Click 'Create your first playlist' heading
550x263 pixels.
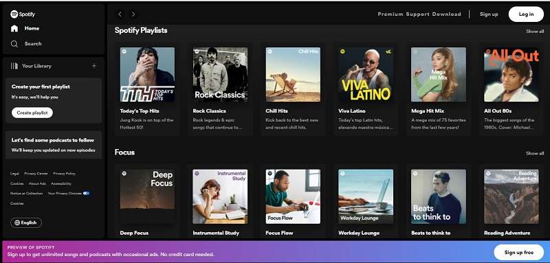pos(41,87)
